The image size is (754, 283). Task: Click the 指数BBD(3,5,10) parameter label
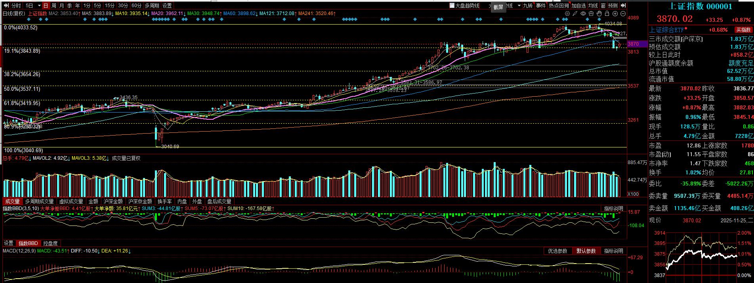point(20,208)
